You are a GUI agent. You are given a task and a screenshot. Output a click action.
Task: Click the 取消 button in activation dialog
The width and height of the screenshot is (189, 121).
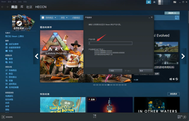tap(146, 71)
